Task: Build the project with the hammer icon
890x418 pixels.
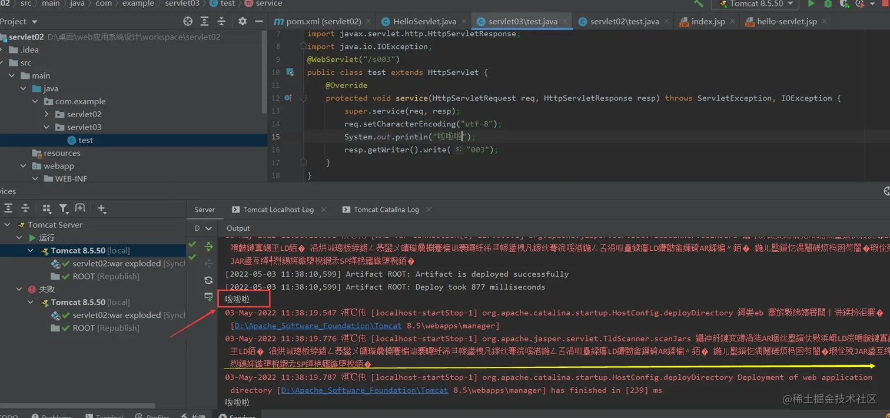Action: click(699, 4)
